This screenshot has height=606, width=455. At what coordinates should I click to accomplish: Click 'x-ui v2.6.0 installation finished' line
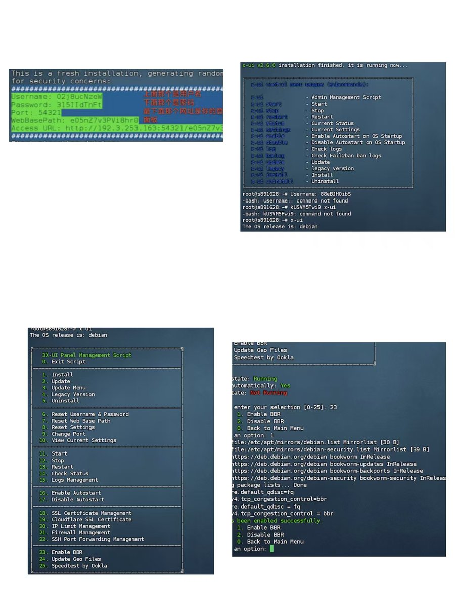pos(325,65)
